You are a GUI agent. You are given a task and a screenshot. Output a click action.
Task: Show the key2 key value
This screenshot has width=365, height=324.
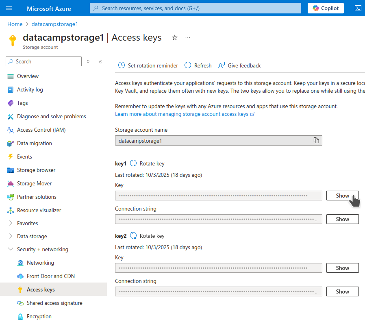coord(342,267)
